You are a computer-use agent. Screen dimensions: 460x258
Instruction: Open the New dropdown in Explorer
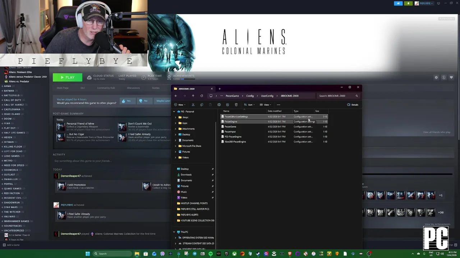[180, 105]
